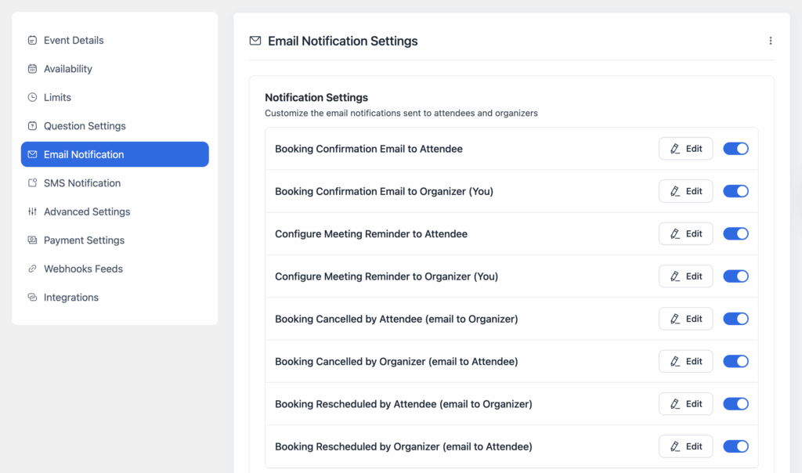Toggle Booking Rescheduled by Organizer email off
Screen dimensions: 802x473
tap(735, 446)
